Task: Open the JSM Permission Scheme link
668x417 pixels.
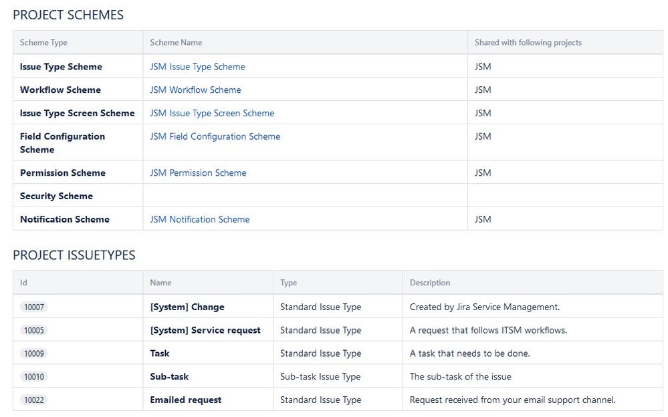Action: coord(198,173)
